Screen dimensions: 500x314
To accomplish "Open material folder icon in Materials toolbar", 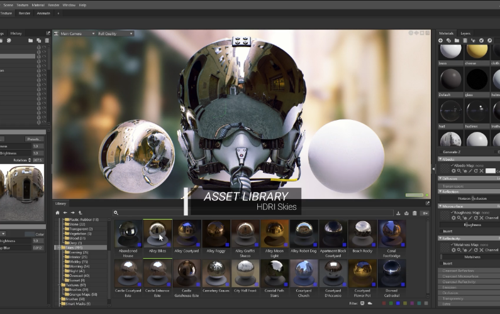I will tap(457, 41).
